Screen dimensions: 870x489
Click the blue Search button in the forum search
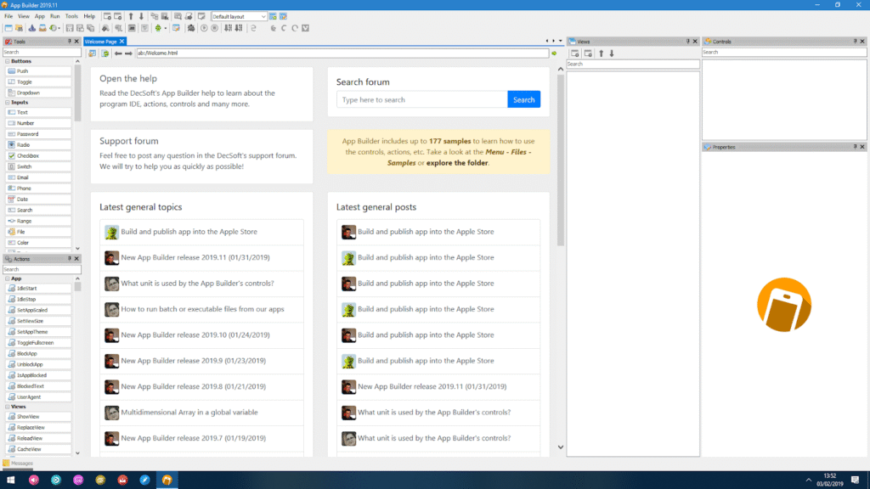[x=523, y=99]
